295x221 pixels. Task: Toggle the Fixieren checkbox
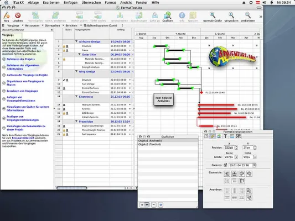pos(225,165)
